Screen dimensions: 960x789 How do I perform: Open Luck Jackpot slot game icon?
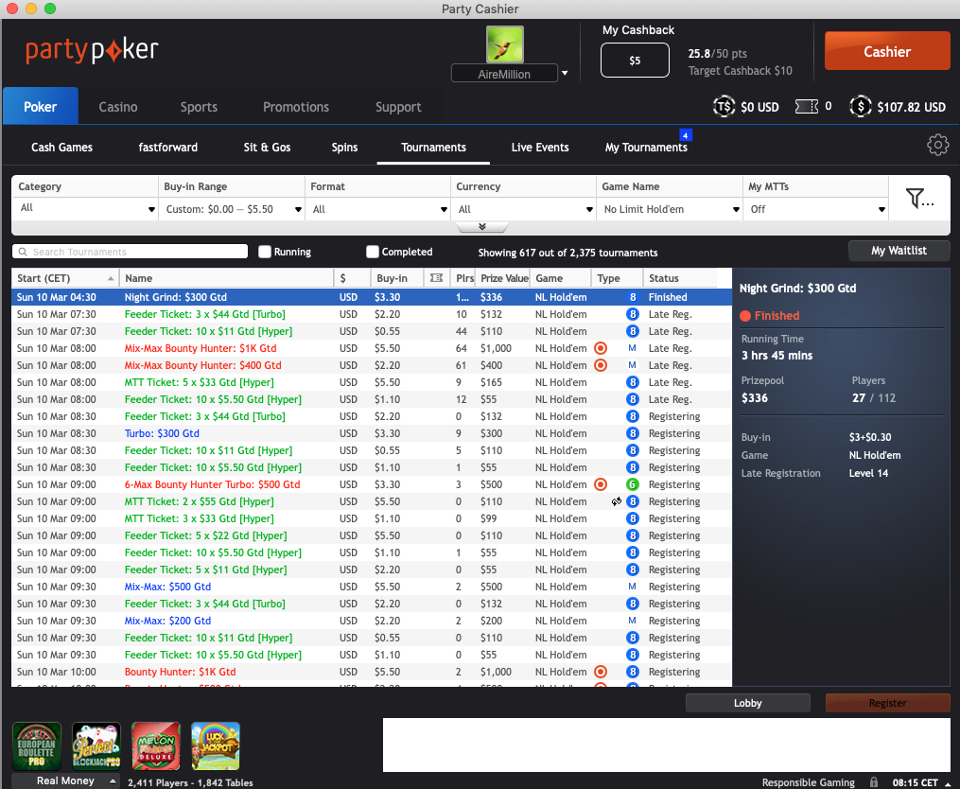coord(216,746)
